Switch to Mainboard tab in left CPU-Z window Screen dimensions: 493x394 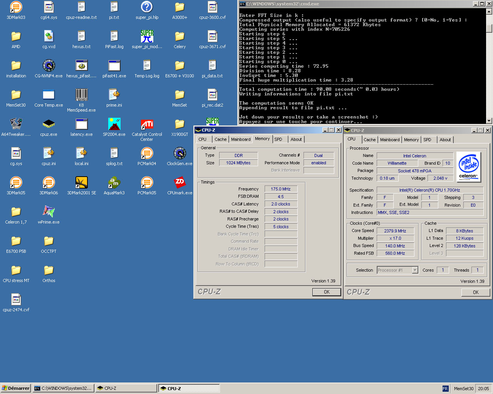241,139
